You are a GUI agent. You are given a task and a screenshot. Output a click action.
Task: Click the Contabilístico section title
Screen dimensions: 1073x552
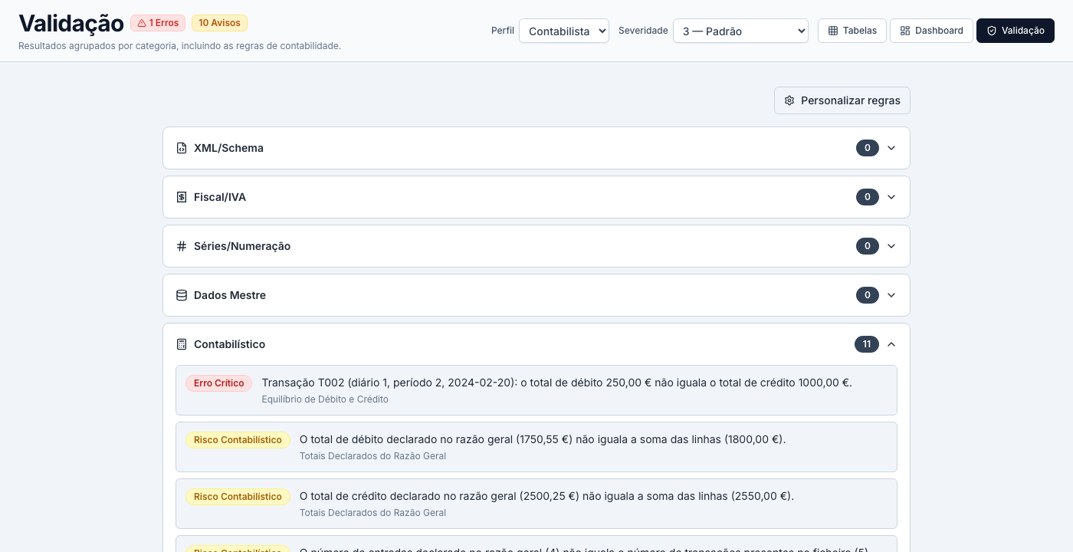(230, 344)
